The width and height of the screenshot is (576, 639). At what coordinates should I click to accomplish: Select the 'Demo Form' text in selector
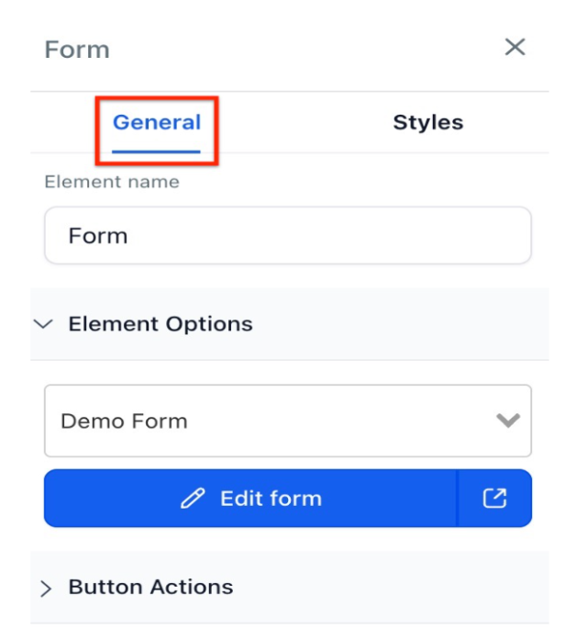coord(124,421)
